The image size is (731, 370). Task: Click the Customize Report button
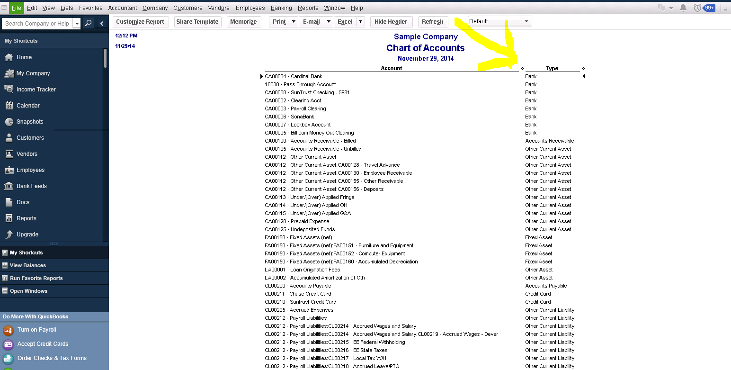[x=140, y=22]
